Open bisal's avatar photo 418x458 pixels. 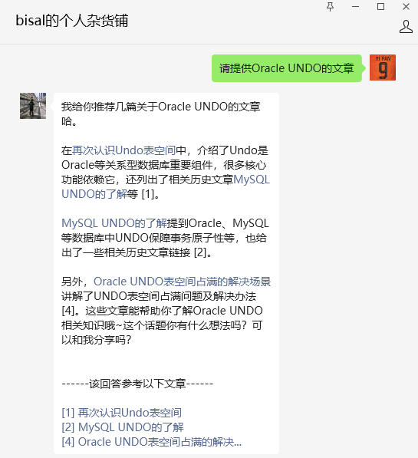[x=33, y=106]
